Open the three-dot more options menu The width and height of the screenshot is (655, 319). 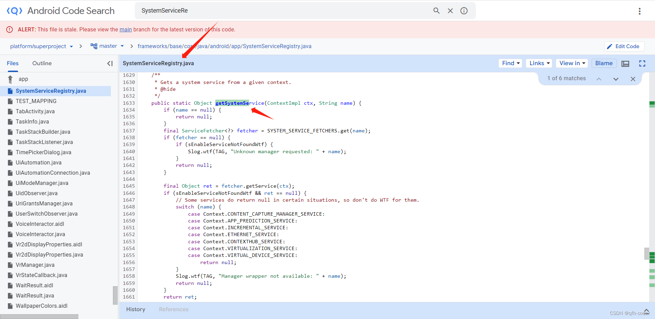[x=640, y=11]
